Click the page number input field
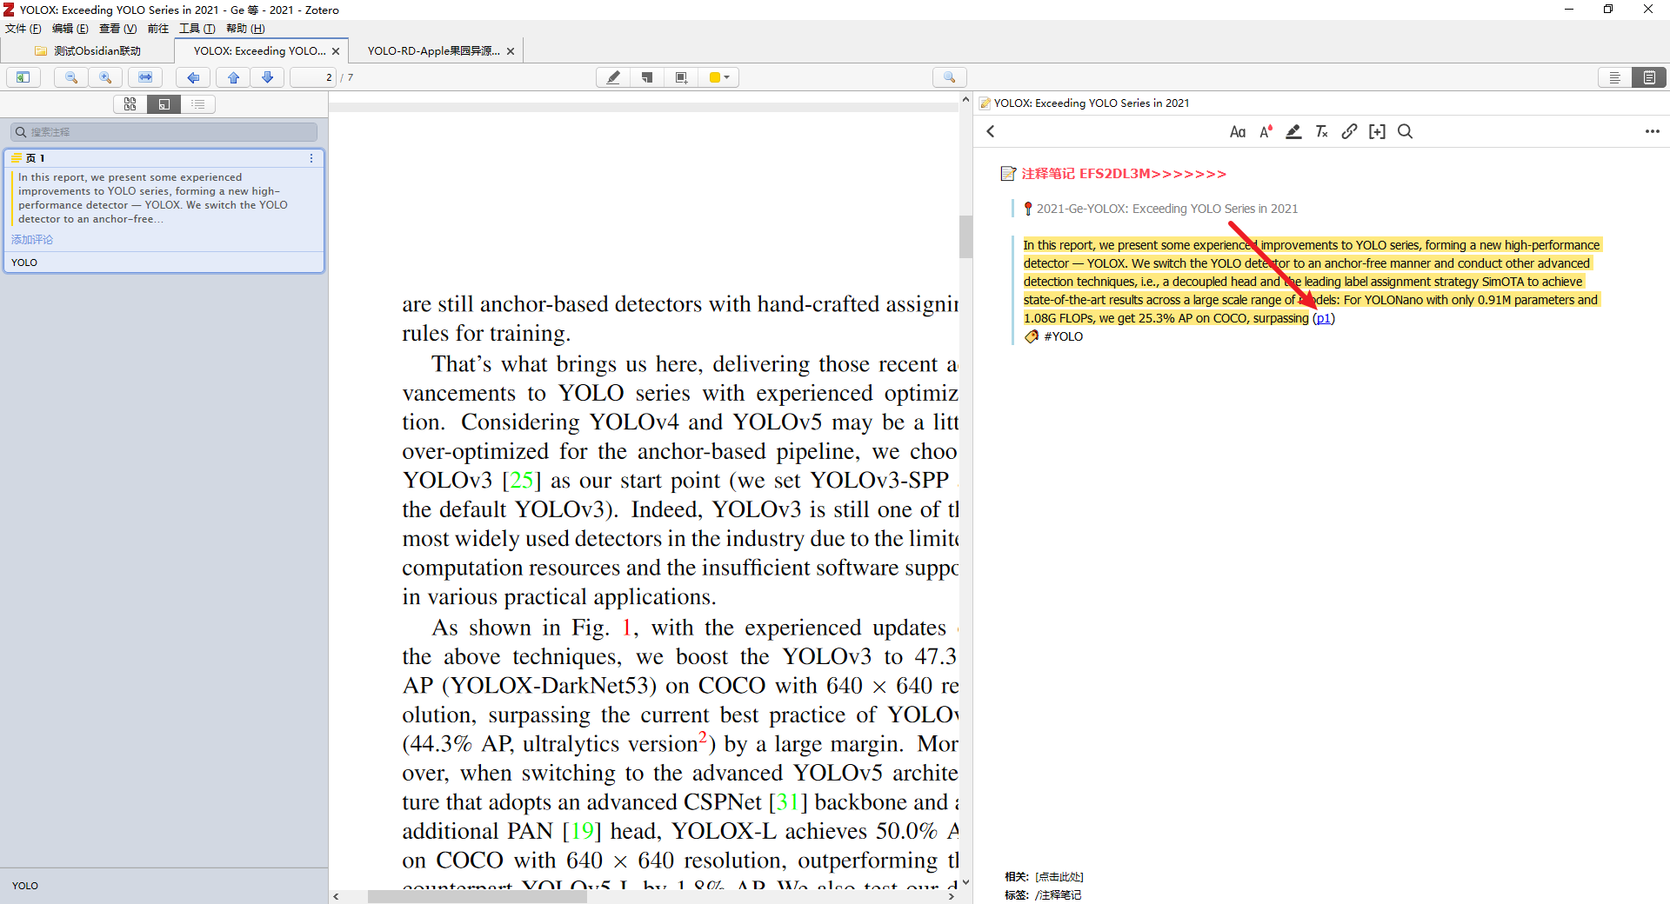 pyautogui.click(x=313, y=77)
